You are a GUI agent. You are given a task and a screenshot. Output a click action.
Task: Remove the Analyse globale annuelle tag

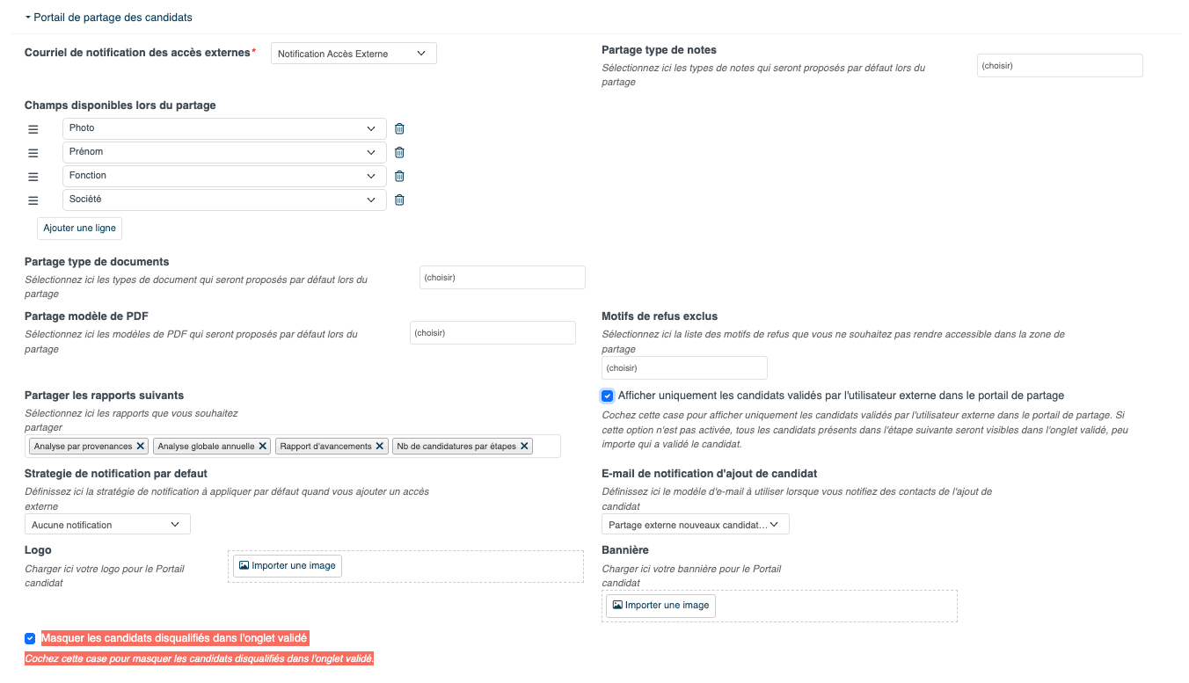click(x=262, y=446)
